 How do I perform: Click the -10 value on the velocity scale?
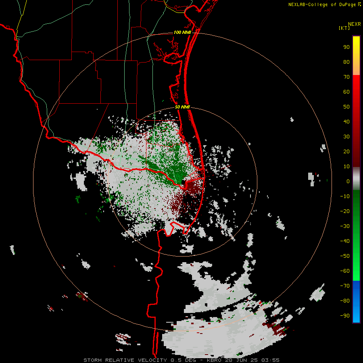(345, 196)
